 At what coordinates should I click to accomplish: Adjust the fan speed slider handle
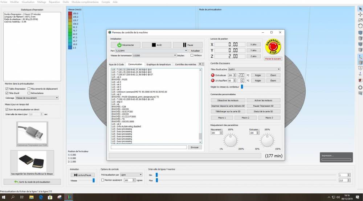click(x=242, y=87)
